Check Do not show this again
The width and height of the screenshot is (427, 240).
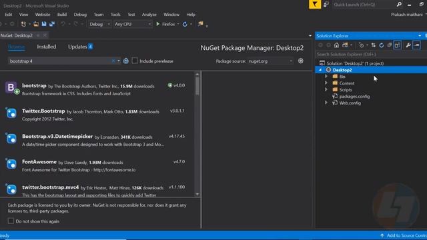click(x=11, y=221)
